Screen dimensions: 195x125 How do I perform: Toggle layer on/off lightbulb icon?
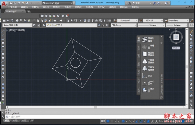(48, 25)
